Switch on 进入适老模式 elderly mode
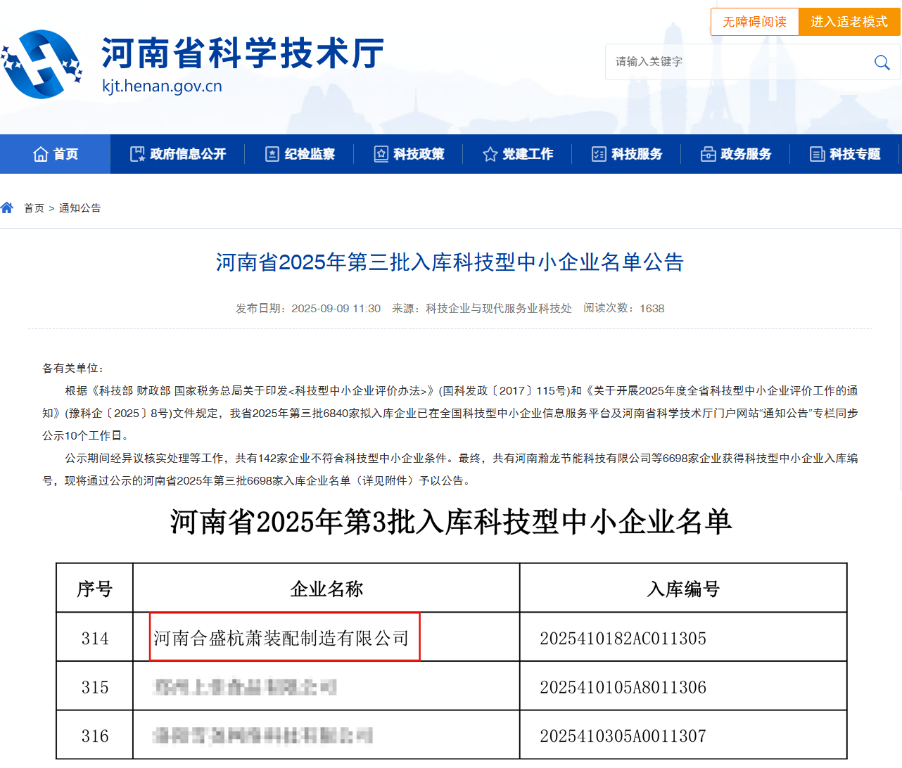 (x=849, y=22)
